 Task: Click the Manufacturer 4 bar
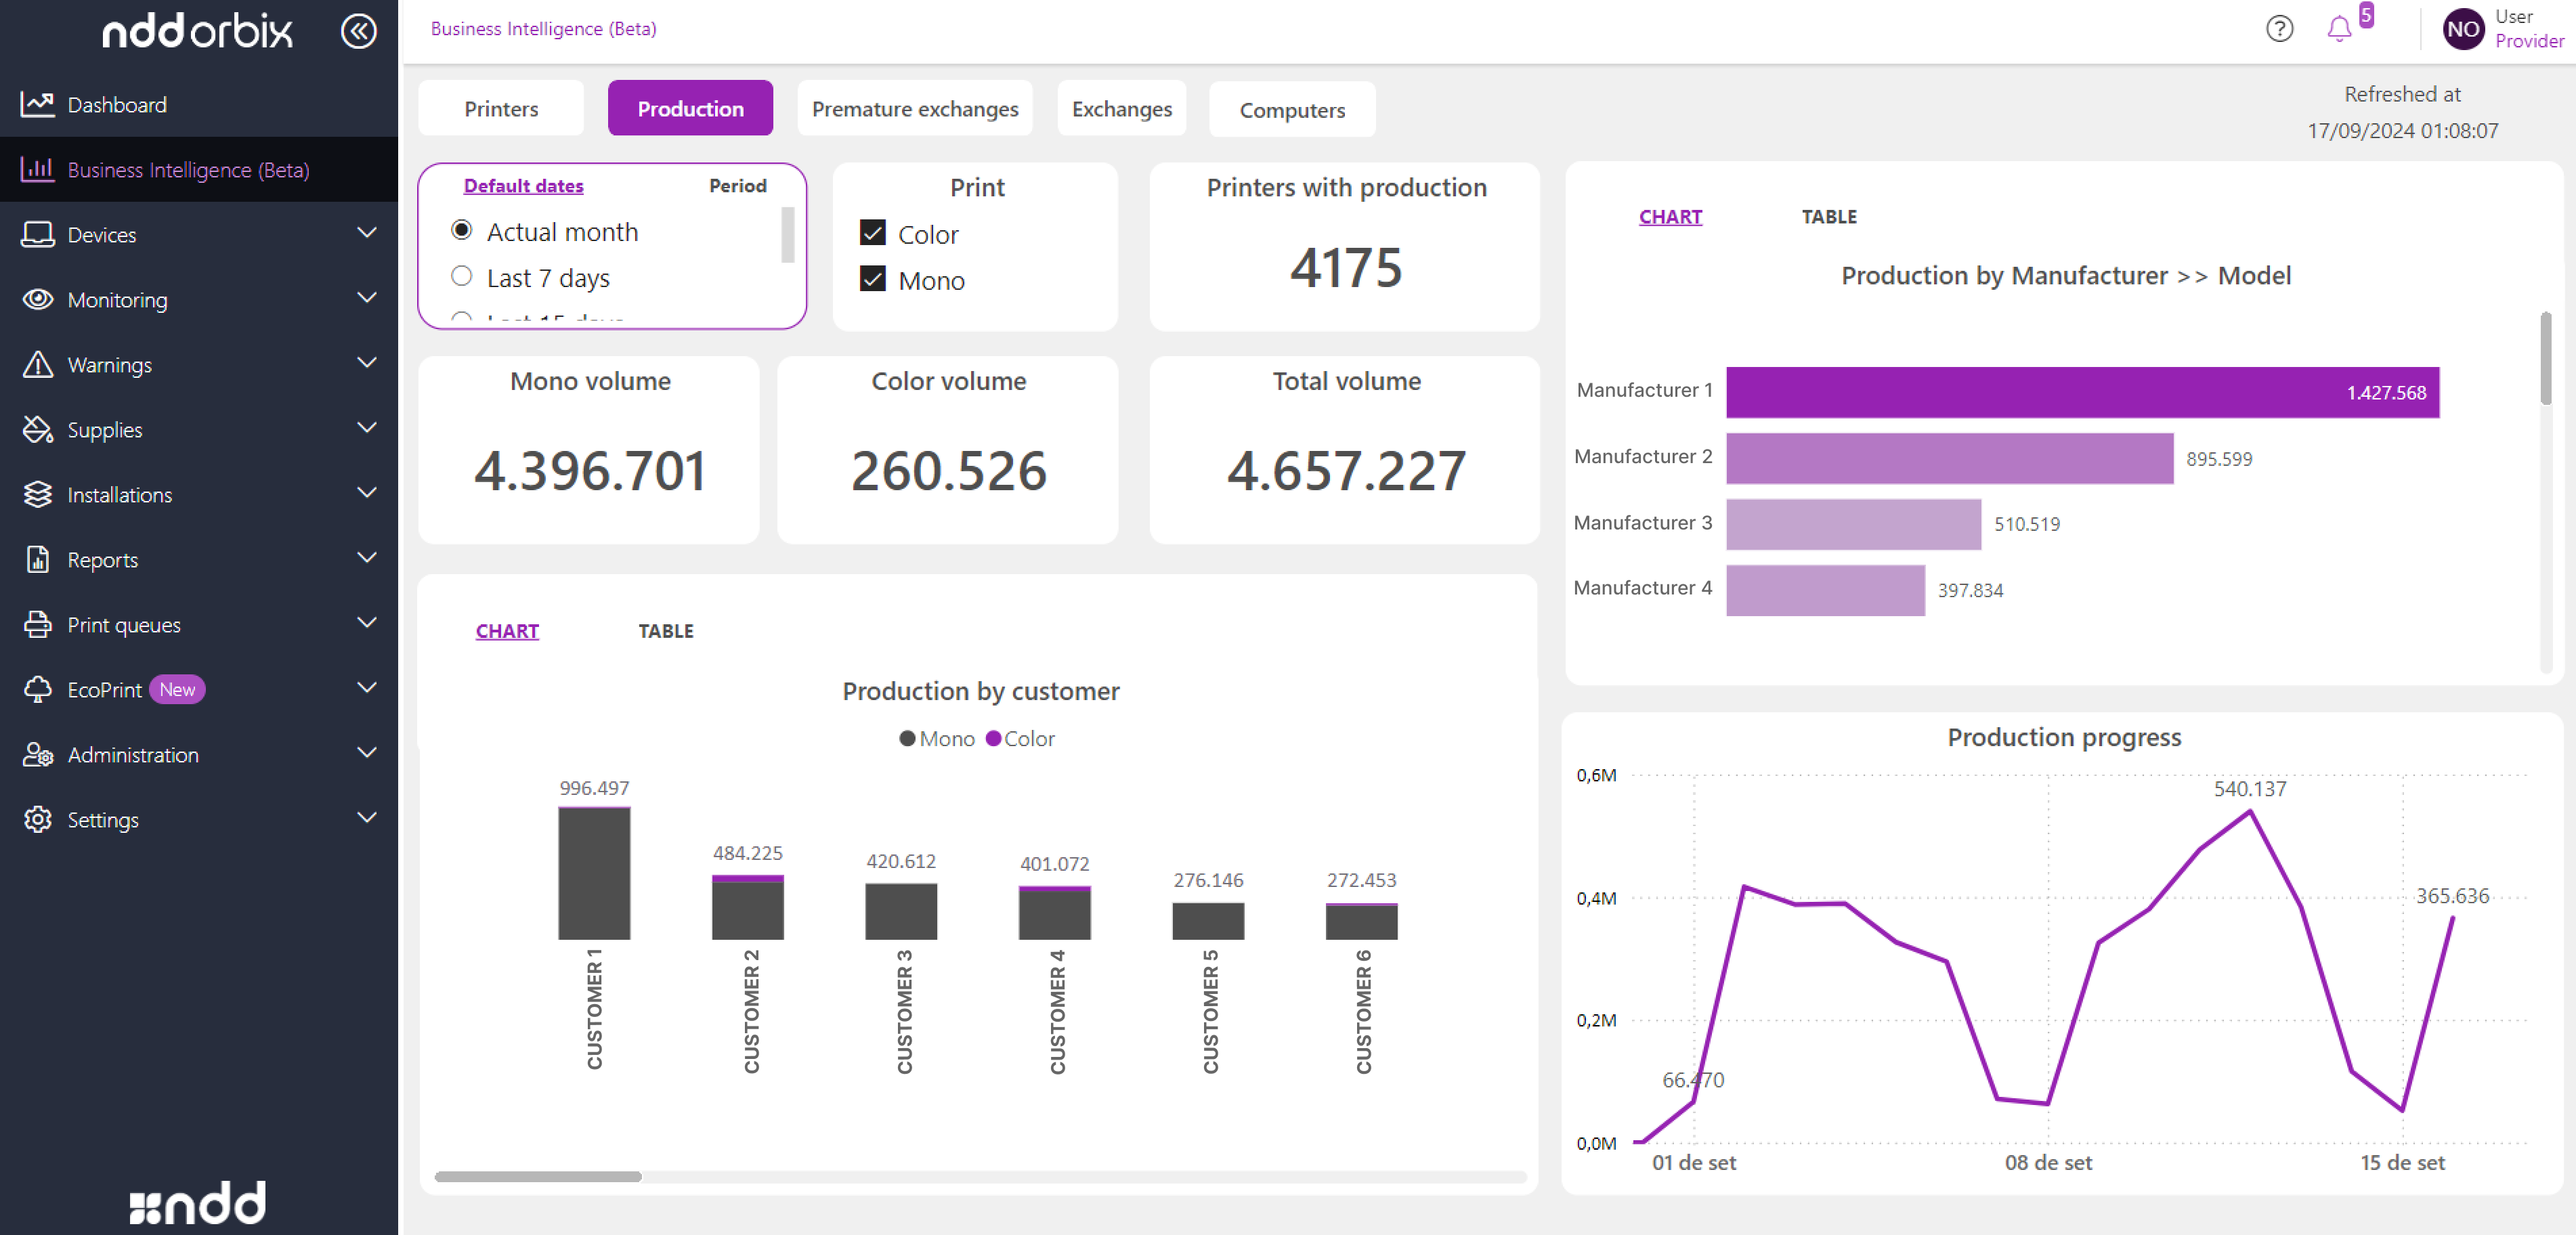click(1825, 590)
